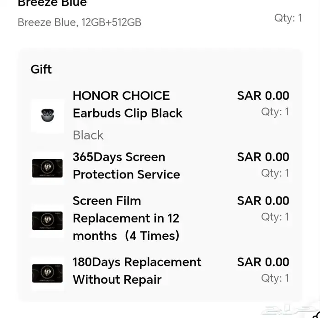This screenshot has width=320, height=318.
Task: Click the Black color label under earbuds
Action: click(88, 135)
